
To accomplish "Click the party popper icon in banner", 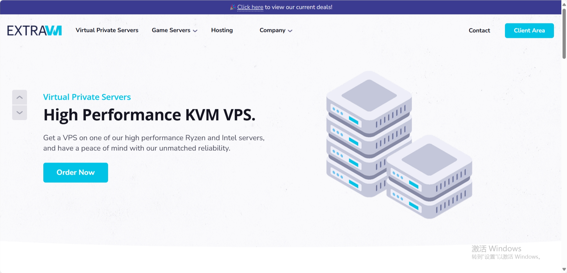I will pos(233,7).
